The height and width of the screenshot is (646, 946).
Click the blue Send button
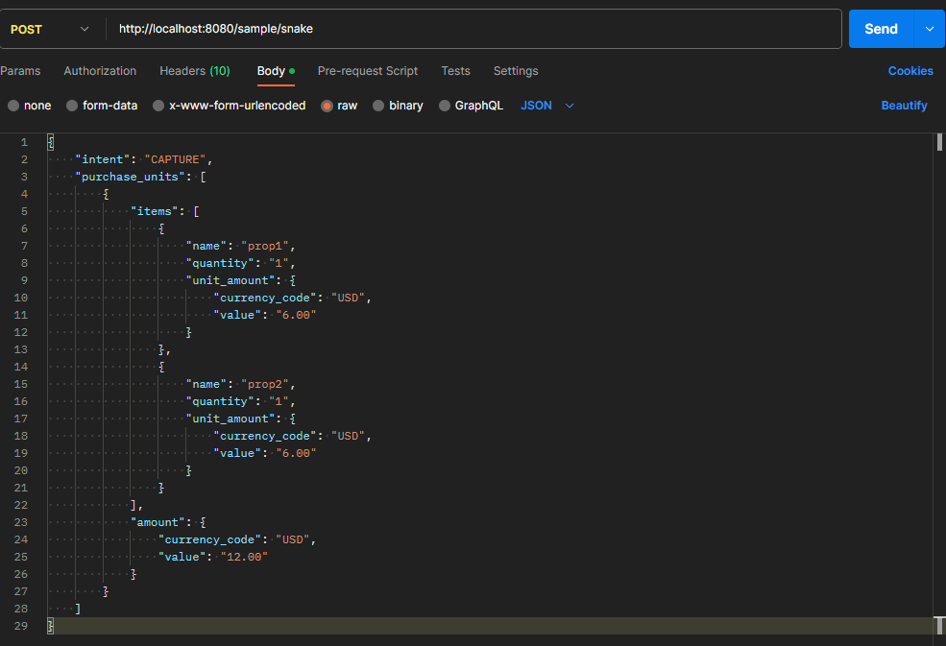tap(881, 29)
